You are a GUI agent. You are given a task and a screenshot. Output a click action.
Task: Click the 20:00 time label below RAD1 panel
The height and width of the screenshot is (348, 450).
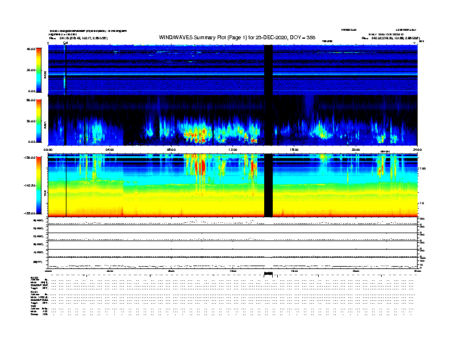pyautogui.click(x=356, y=150)
